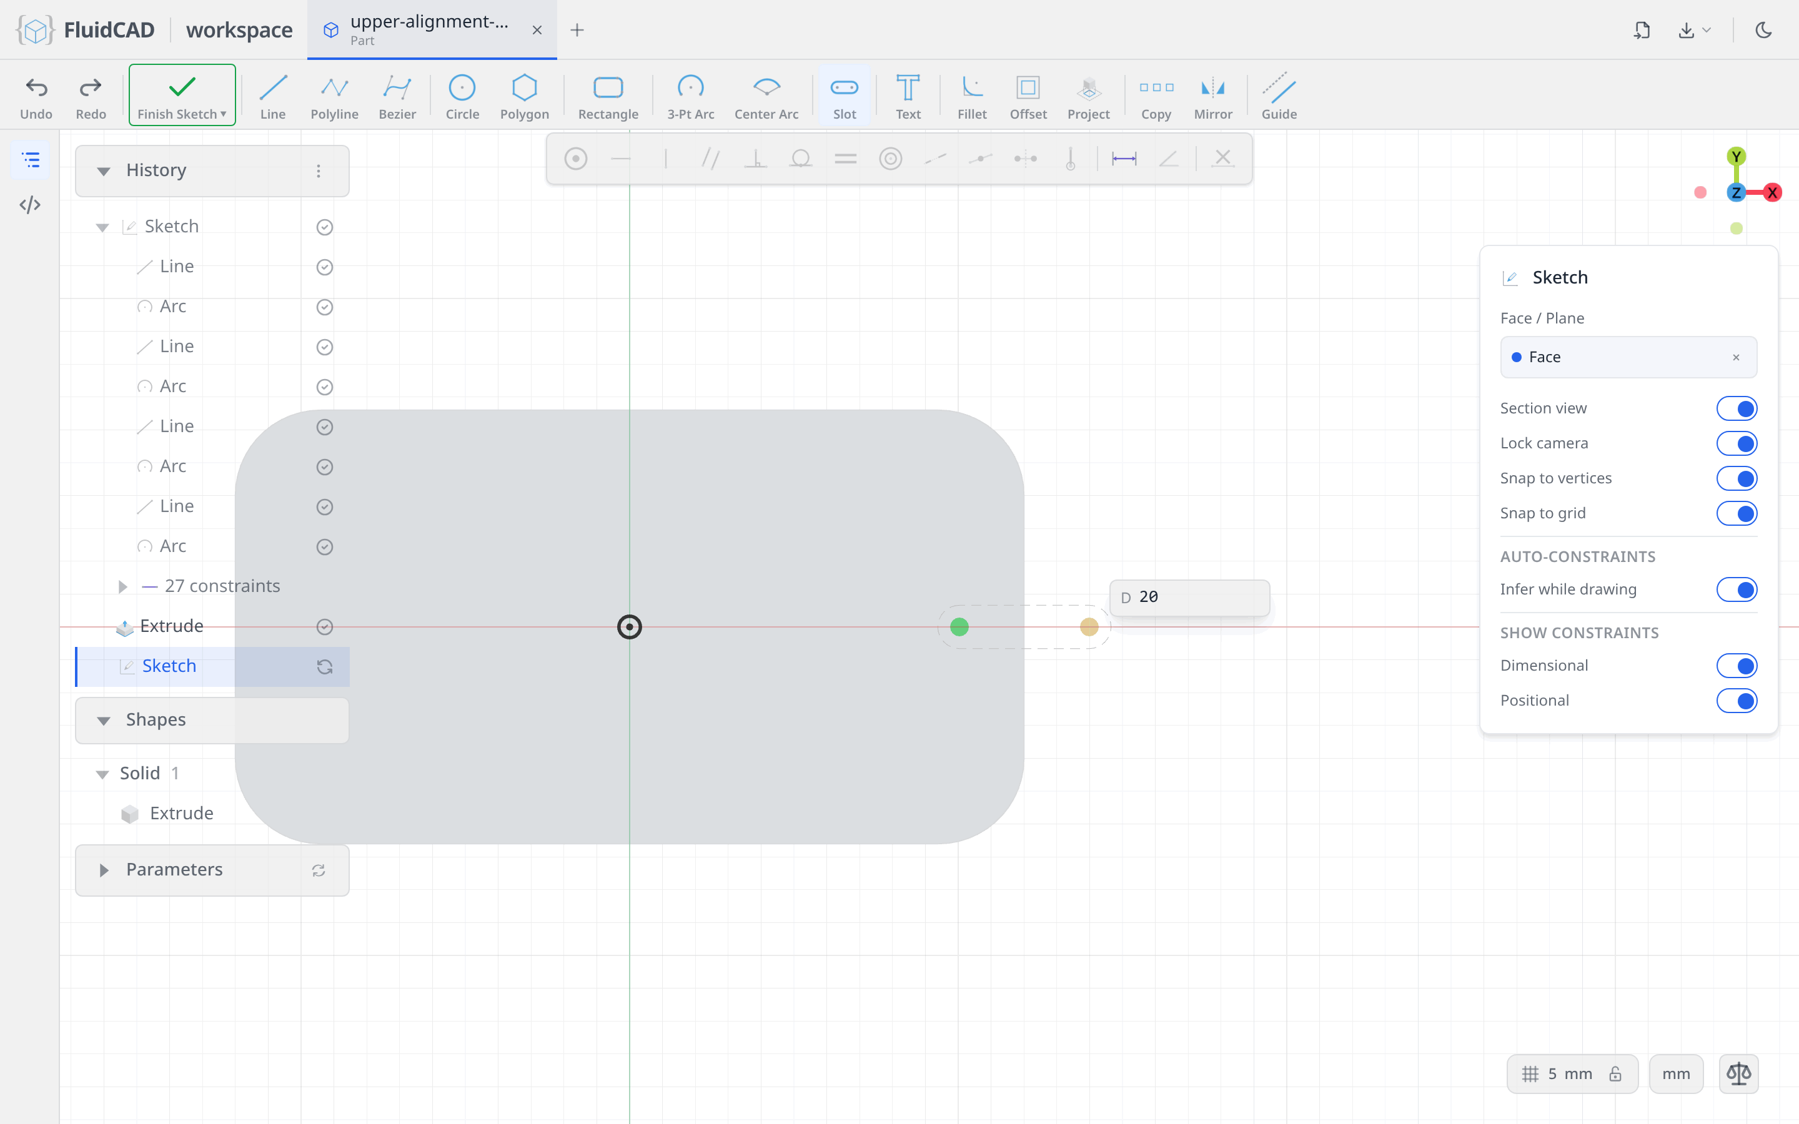
Task: Toggle Dimensional constraints display
Action: (1737, 665)
